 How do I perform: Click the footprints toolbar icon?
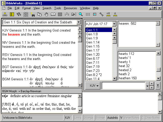tap(19, 14)
